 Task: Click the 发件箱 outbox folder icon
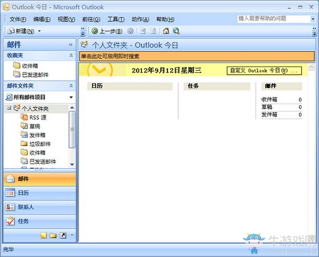(24, 135)
